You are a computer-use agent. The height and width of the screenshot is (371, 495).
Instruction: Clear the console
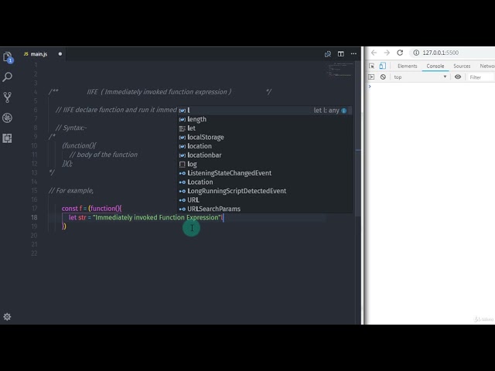pyautogui.click(x=383, y=77)
